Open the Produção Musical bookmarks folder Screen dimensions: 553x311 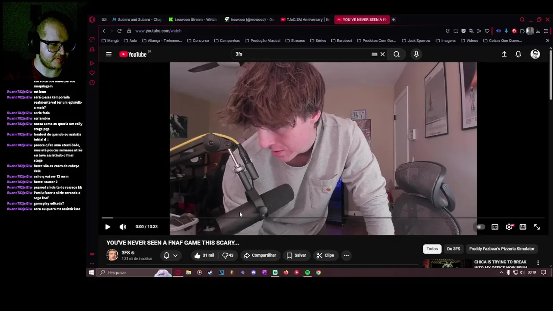coord(262,41)
